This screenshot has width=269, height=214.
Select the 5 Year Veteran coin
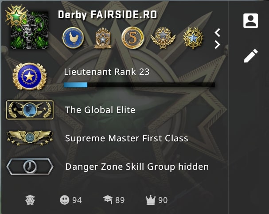pos(133,38)
